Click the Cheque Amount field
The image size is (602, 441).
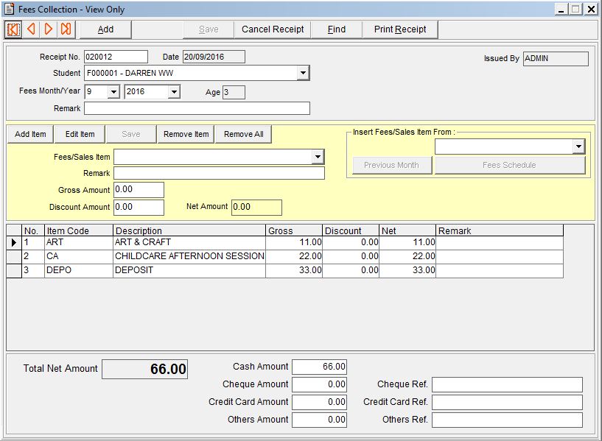click(320, 384)
